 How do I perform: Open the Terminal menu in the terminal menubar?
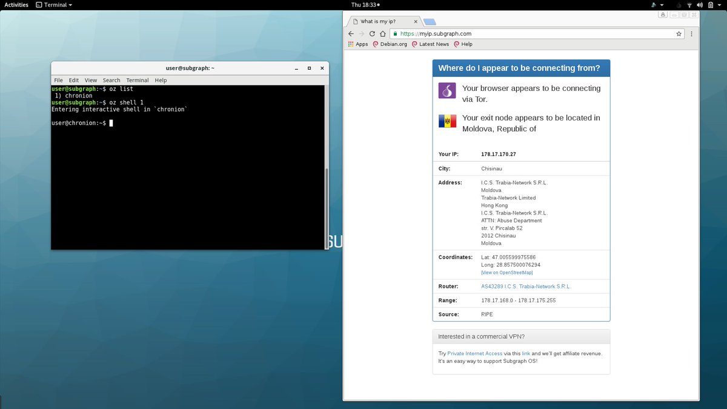pyautogui.click(x=138, y=80)
